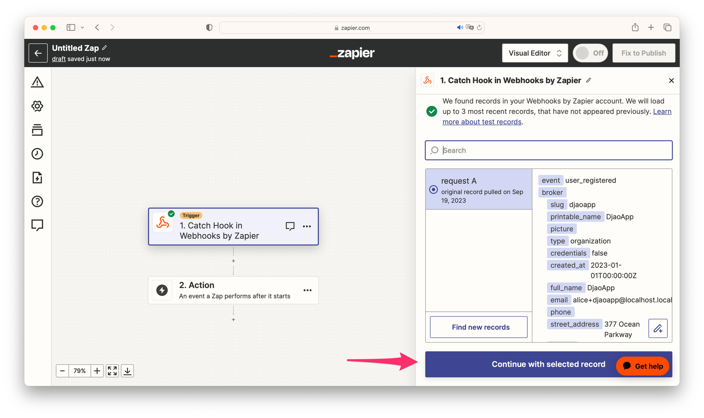The height and width of the screenshot is (418, 704).
Task: Click the 79% zoom level display
Action: (x=80, y=371)
